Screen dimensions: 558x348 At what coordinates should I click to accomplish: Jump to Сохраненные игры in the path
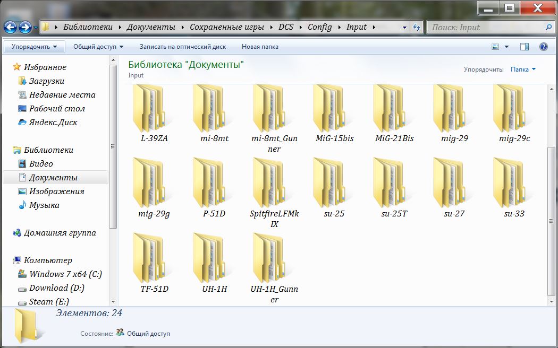pyautogui.click(x=227, y=28)
